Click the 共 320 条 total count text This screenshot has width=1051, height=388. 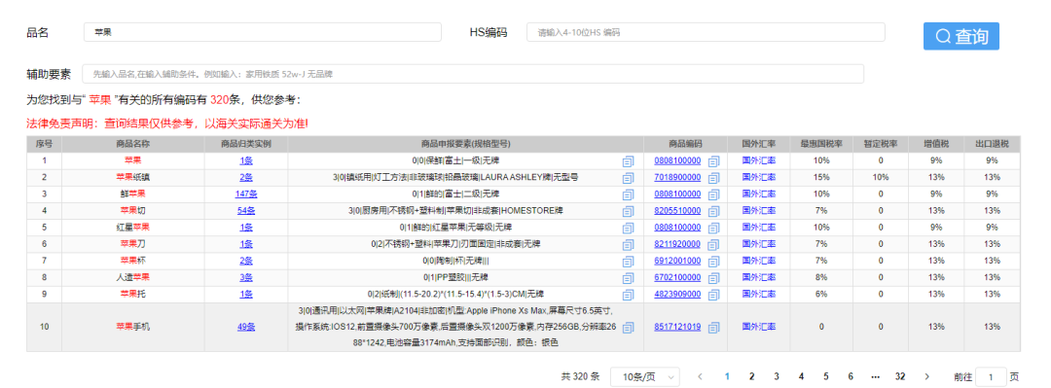(580, 376)
